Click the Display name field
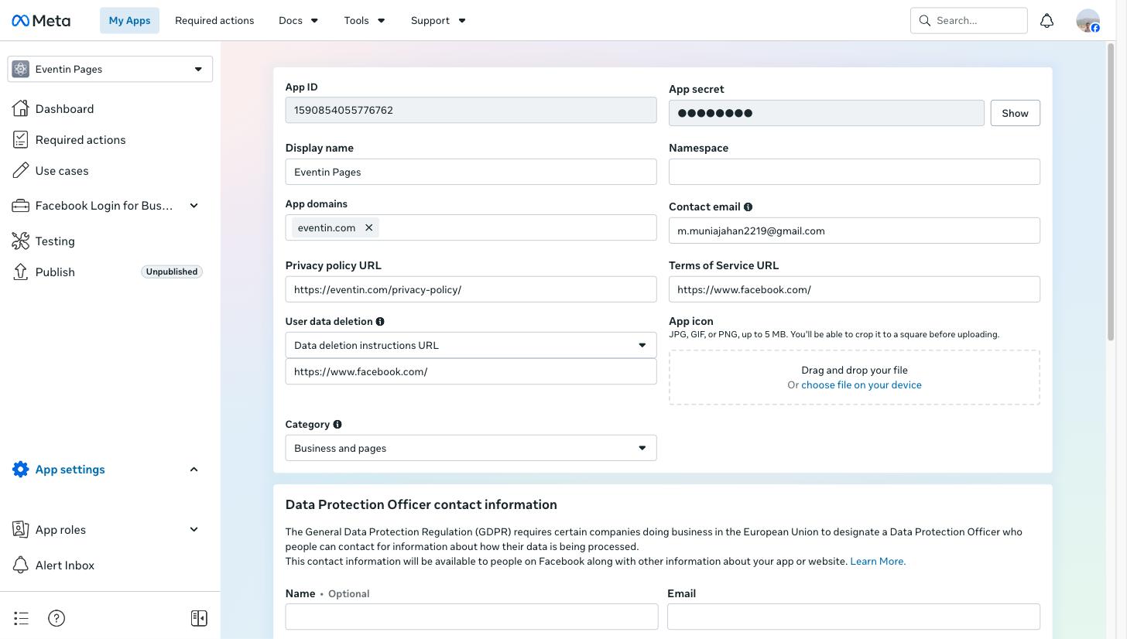Screen dimensions: 1127x639 [x=471, y=172]
